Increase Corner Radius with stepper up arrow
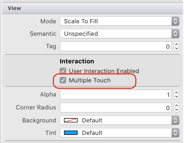The image size is (184, 143). 177,106
